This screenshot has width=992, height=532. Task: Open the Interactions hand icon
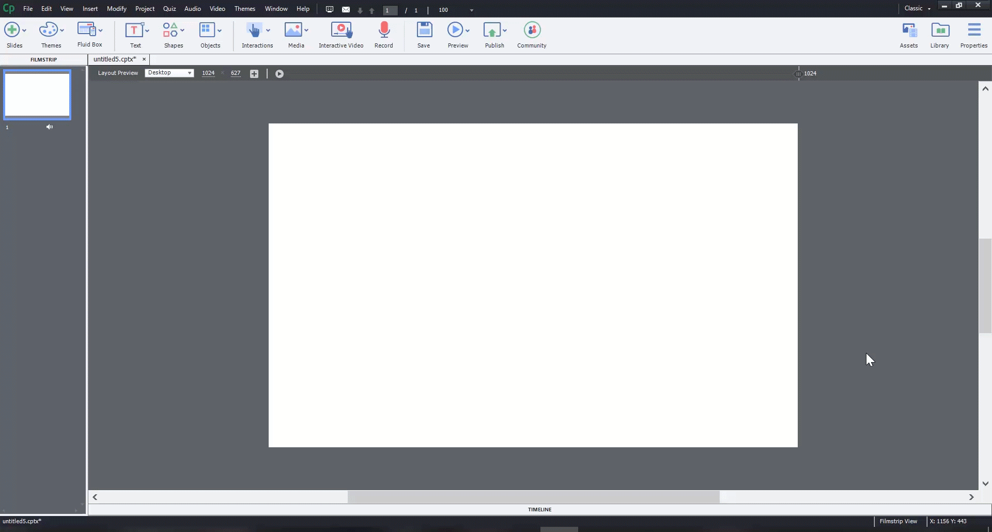coord(254,30)
